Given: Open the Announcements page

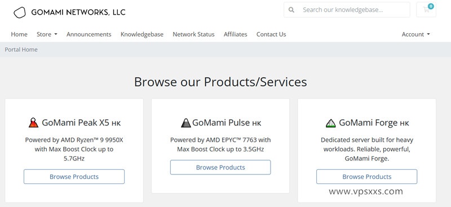Looking at the screenshot, I should [x=89, y=34].
